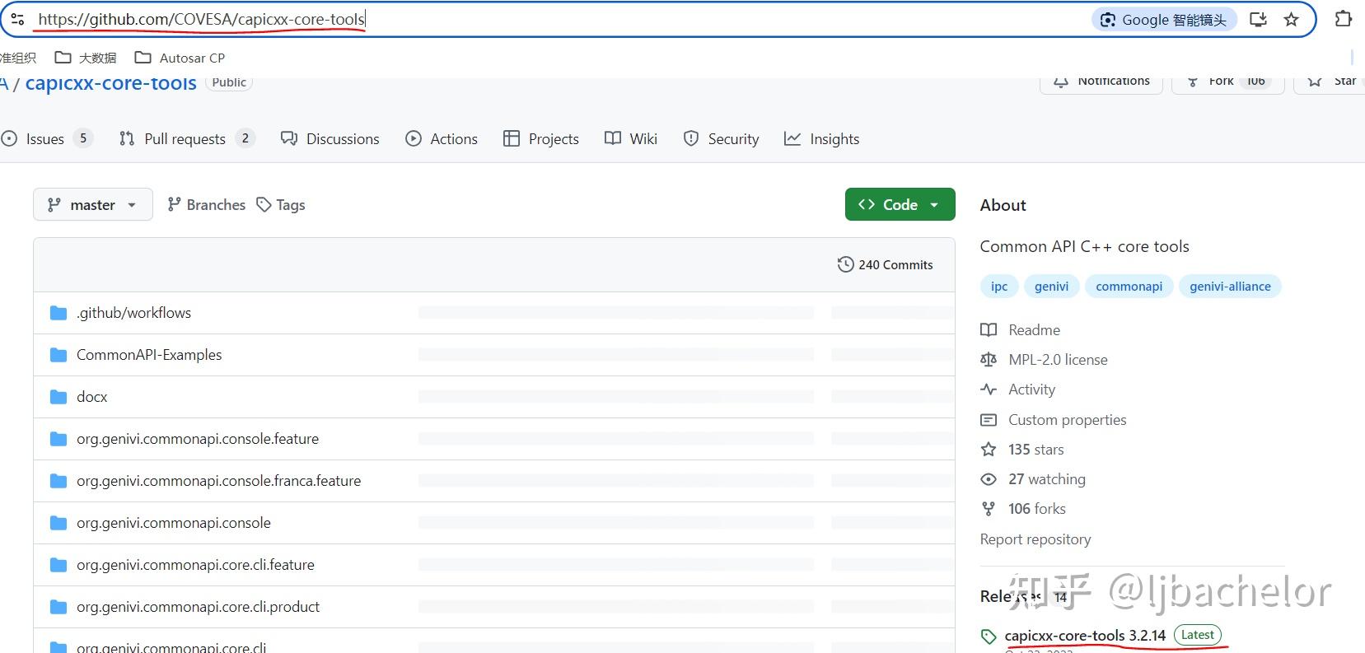Click the star icon beside 135 stars
The height and width of the screenshot is (653, 1365).
tap(989, 450)
